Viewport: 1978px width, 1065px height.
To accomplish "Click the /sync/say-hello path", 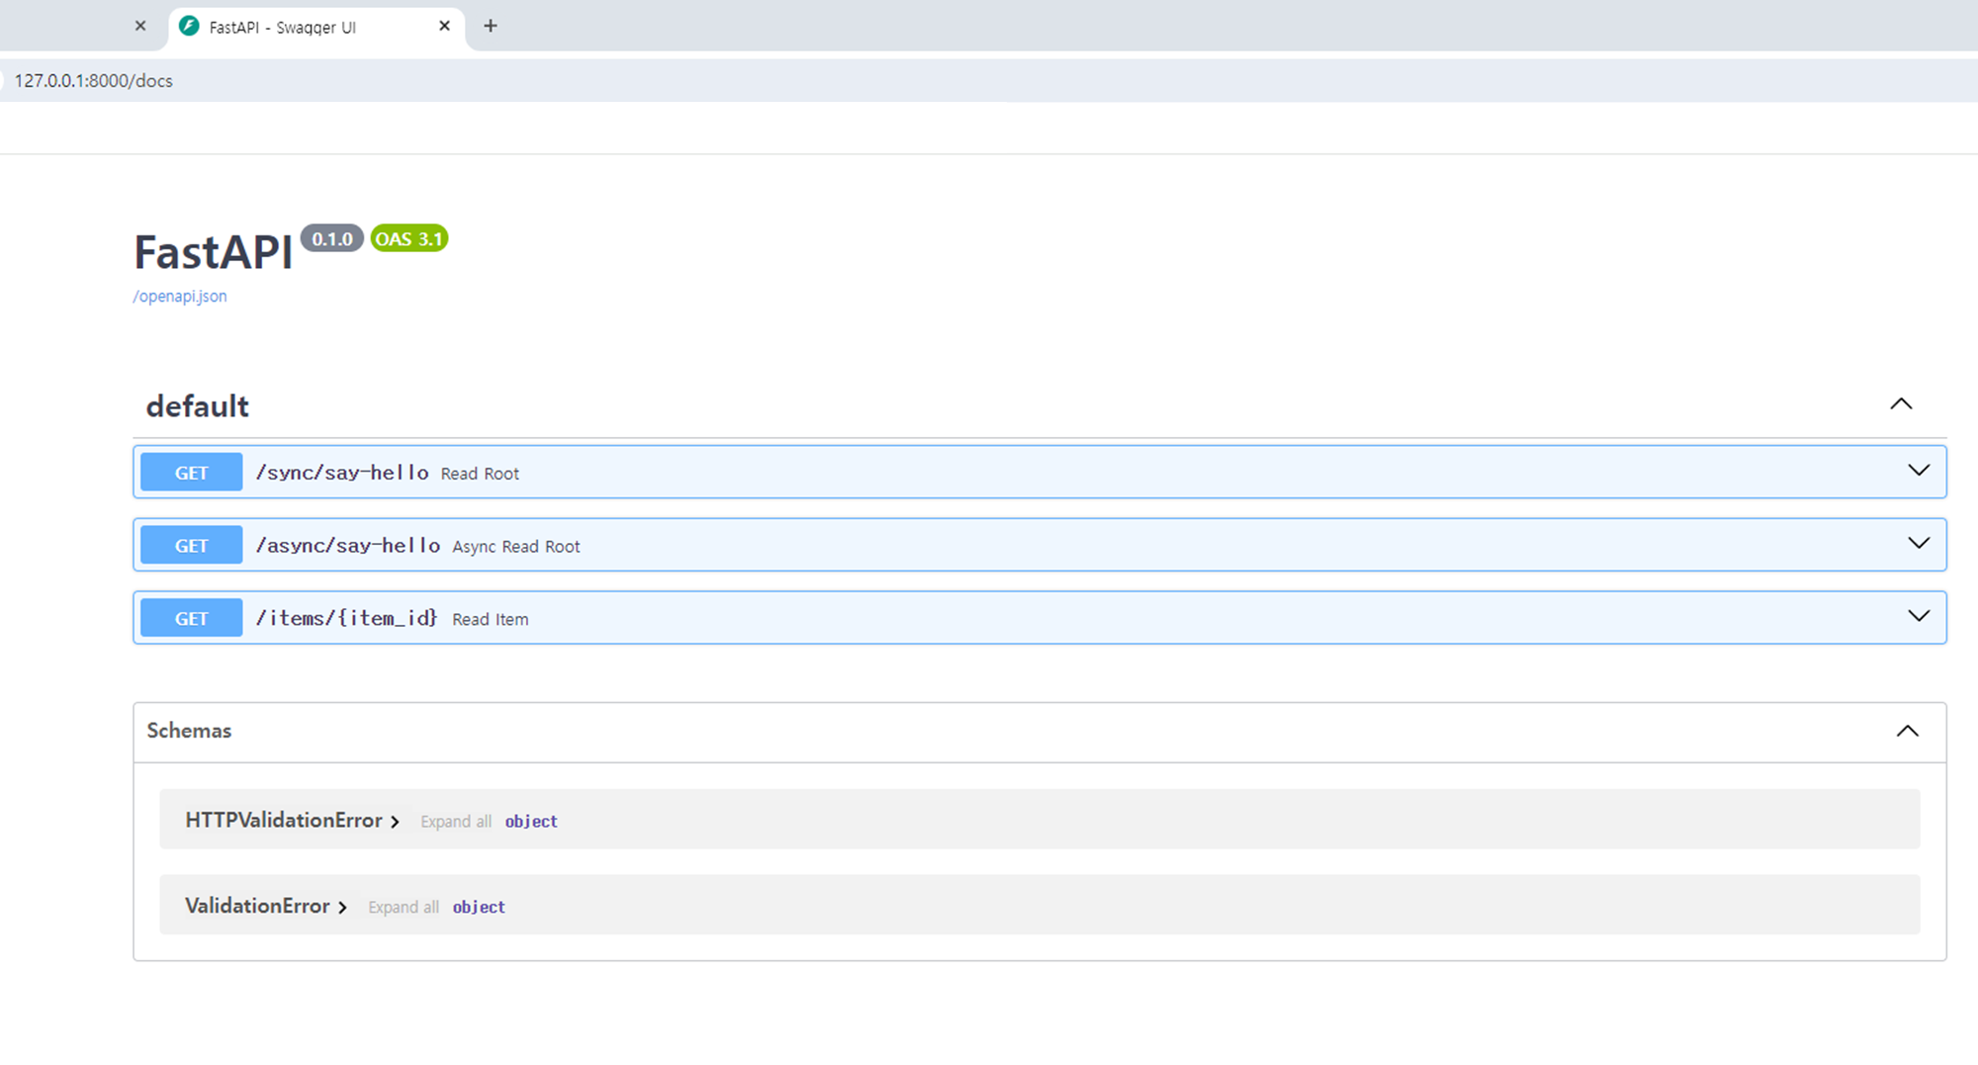I will [x=342, y=473].
